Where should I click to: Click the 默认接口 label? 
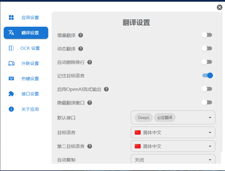[66, 118]
